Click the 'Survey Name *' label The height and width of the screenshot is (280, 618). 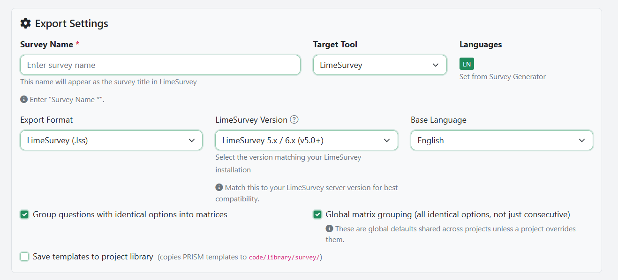coord(50,44)
